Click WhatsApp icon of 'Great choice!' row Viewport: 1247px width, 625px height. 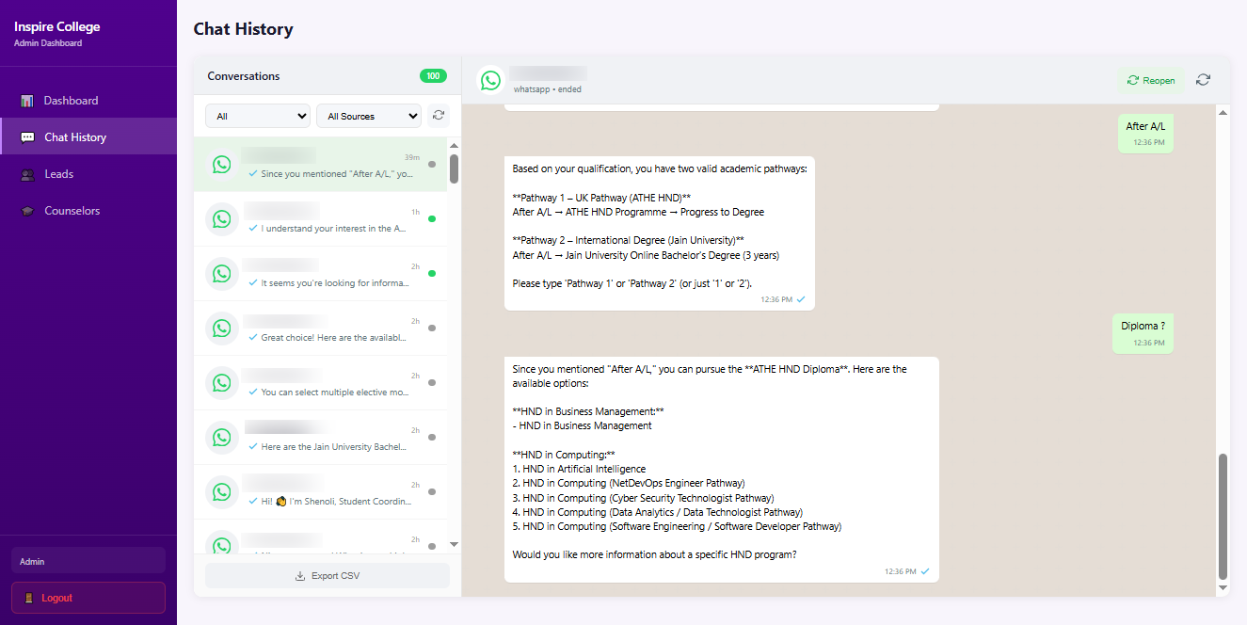click(222, 329)
